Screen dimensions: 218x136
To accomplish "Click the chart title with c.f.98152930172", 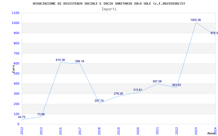I will [109, 4].
